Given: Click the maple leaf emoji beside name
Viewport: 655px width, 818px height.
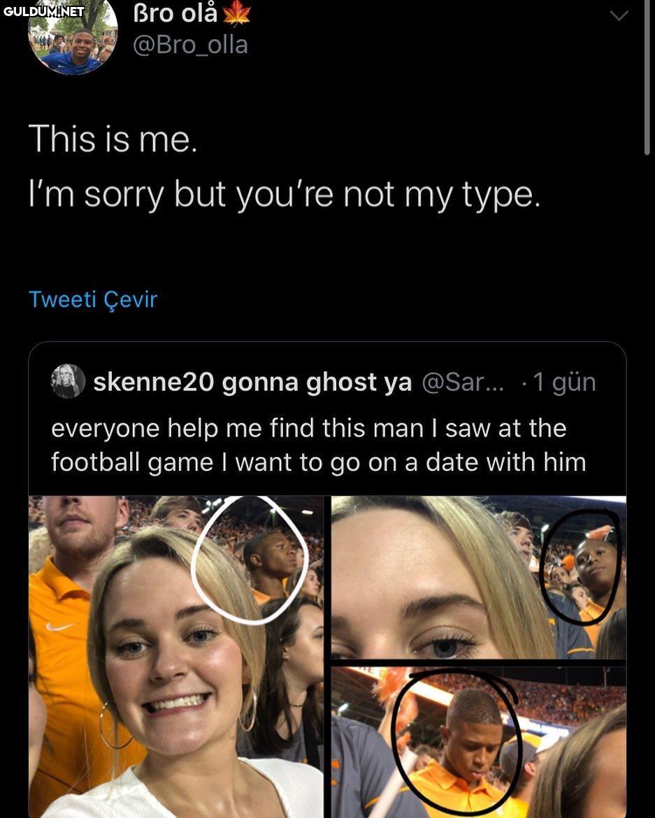Looking at the screenshot, I should (236, 12).
